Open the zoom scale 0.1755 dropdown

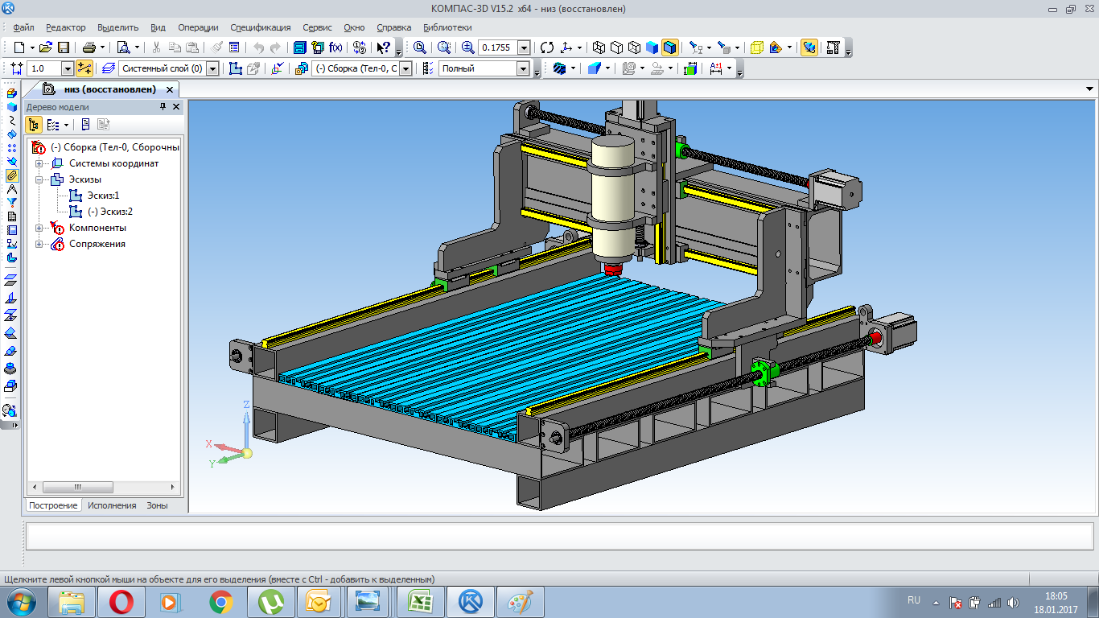pos(524,48)
